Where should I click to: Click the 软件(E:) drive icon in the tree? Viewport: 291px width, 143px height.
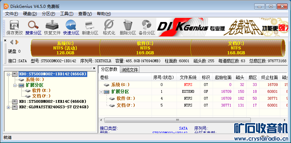[28, 91]
